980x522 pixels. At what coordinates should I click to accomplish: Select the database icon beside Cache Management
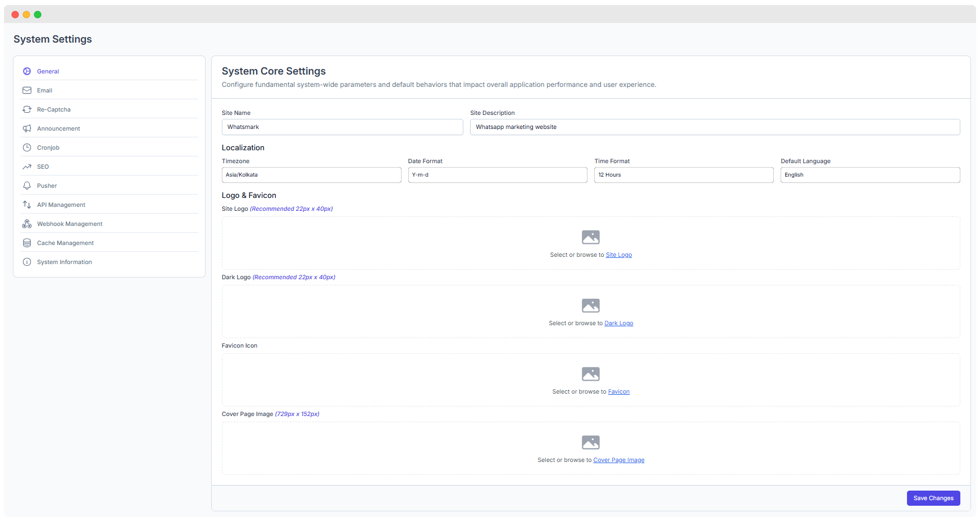click(x=27, y=243)
